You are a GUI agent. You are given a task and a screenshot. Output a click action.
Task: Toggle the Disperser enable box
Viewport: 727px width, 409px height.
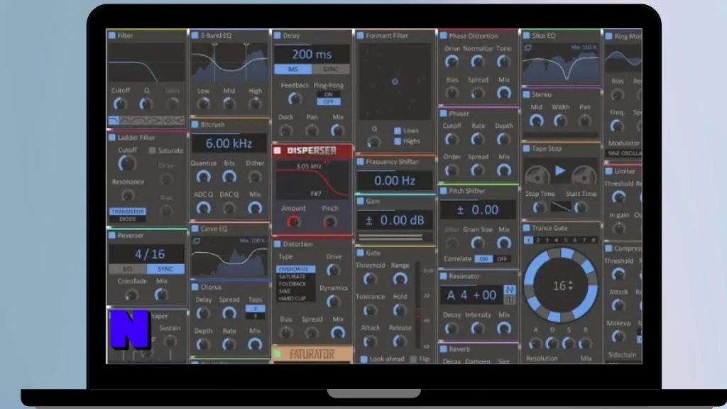coord(278,151)
